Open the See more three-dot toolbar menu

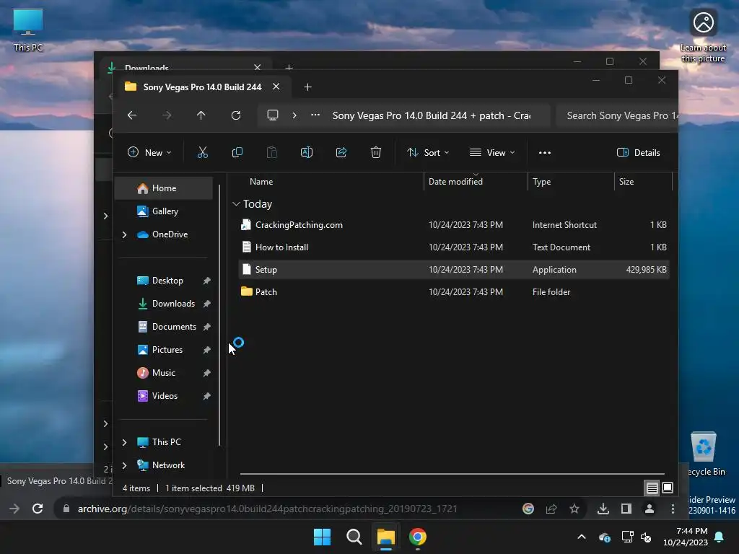(x=544, y=153)
